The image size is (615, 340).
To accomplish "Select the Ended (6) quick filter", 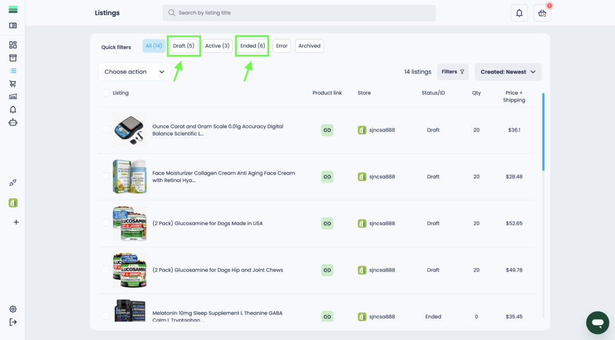I will pyautogui.click(x=252, y=46).
